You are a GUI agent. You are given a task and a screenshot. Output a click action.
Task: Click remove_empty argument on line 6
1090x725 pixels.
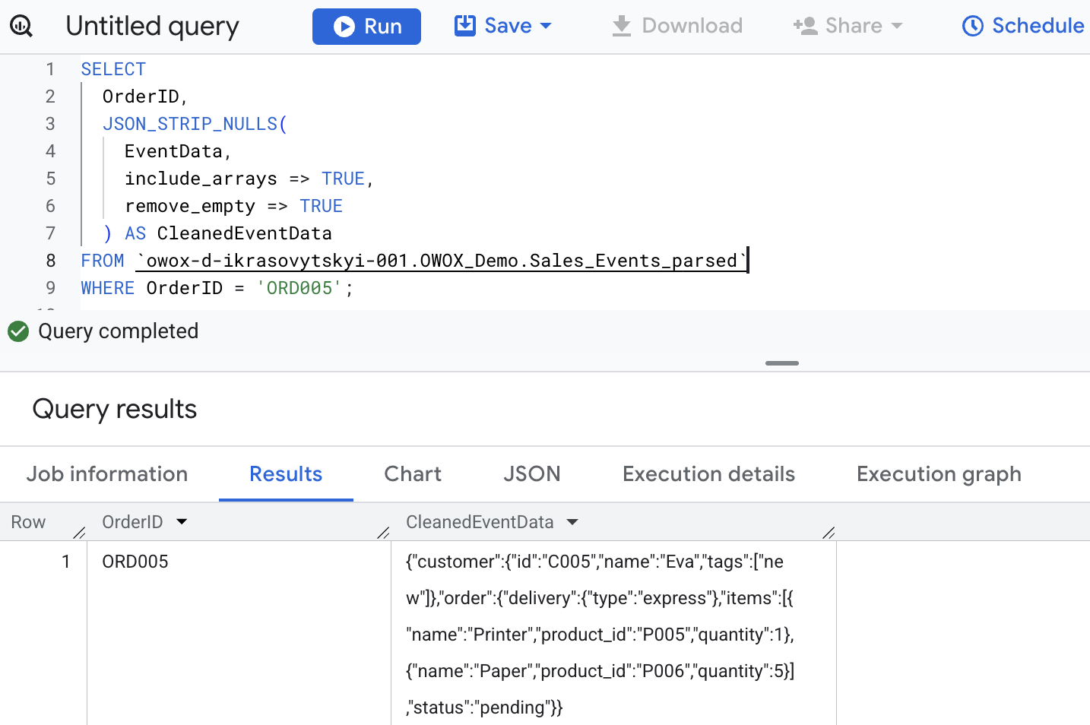190,206
